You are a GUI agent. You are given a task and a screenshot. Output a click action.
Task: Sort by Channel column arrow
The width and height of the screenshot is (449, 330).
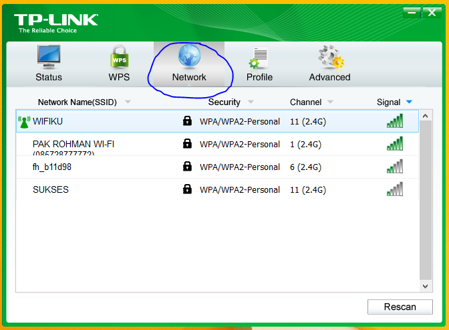[x=330, y=102]
